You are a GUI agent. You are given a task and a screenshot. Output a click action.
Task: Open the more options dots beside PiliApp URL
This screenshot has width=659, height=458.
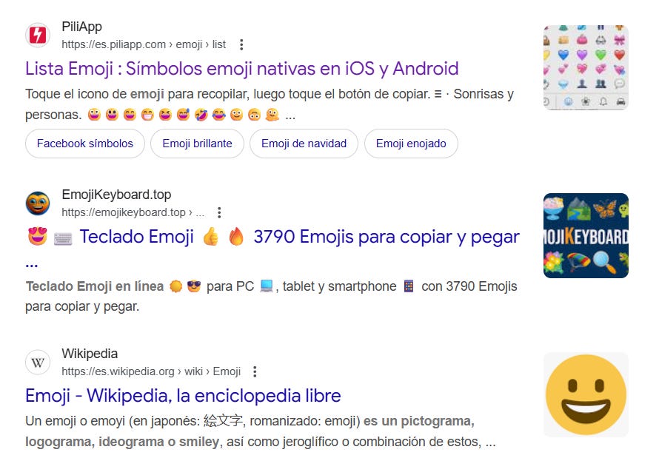(x=241, y=44)
